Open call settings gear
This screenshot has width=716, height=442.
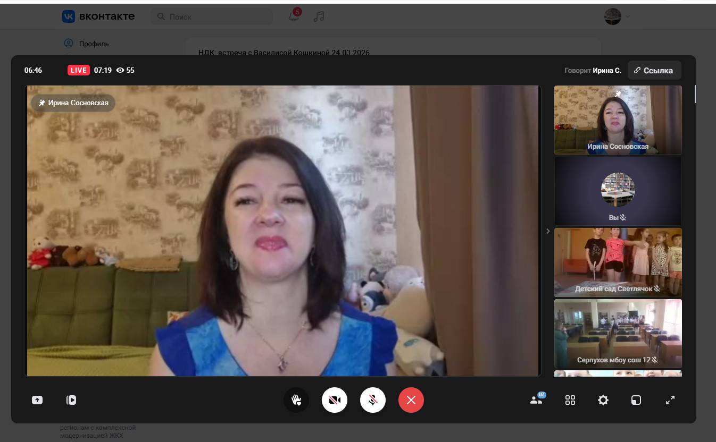603,400
